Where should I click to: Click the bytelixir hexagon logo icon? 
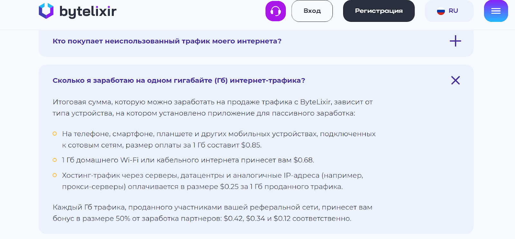46,11
